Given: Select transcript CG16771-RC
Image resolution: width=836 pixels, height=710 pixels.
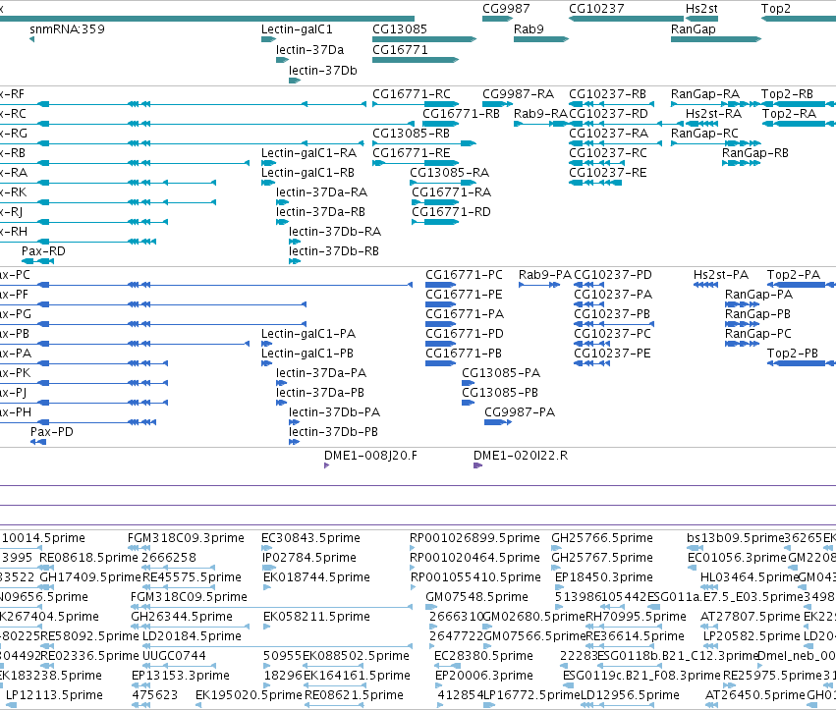Looking at the screenshot, I should pyautogui.click(x=416, y=104).
